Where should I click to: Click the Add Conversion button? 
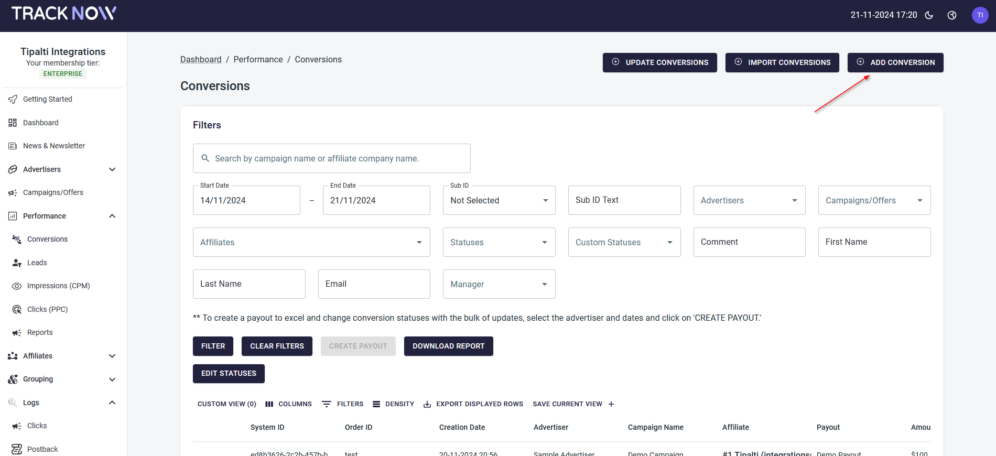click(x=895, y=62)
